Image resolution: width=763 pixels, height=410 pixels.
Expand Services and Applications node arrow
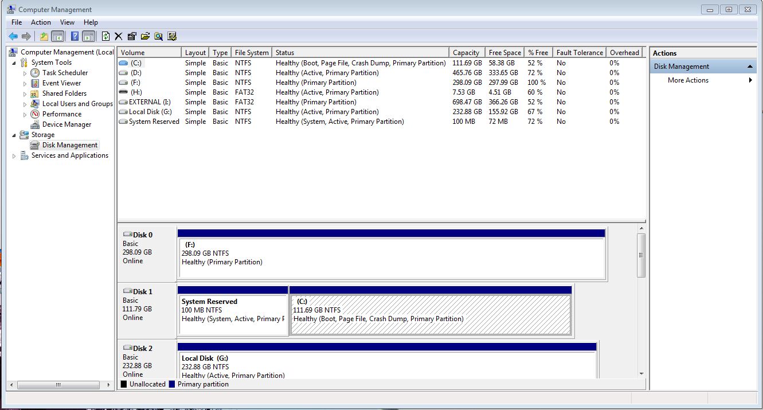[14, 155]
